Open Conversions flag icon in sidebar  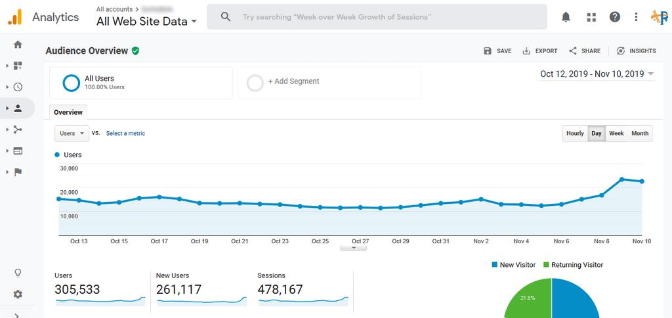tap(18, 172)
